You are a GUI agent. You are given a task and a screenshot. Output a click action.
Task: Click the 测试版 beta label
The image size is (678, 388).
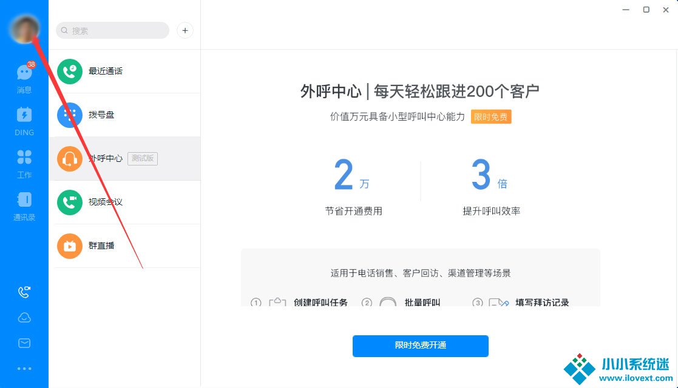click(143, 158)
